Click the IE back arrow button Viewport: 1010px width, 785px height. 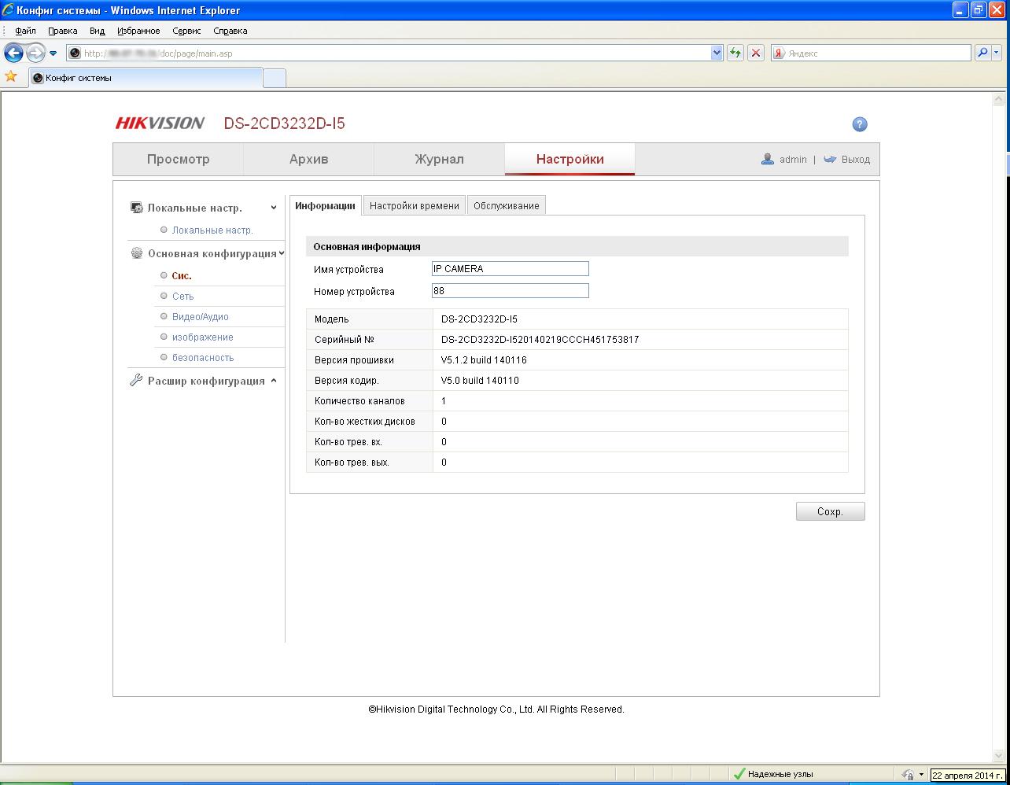(13, 53)
